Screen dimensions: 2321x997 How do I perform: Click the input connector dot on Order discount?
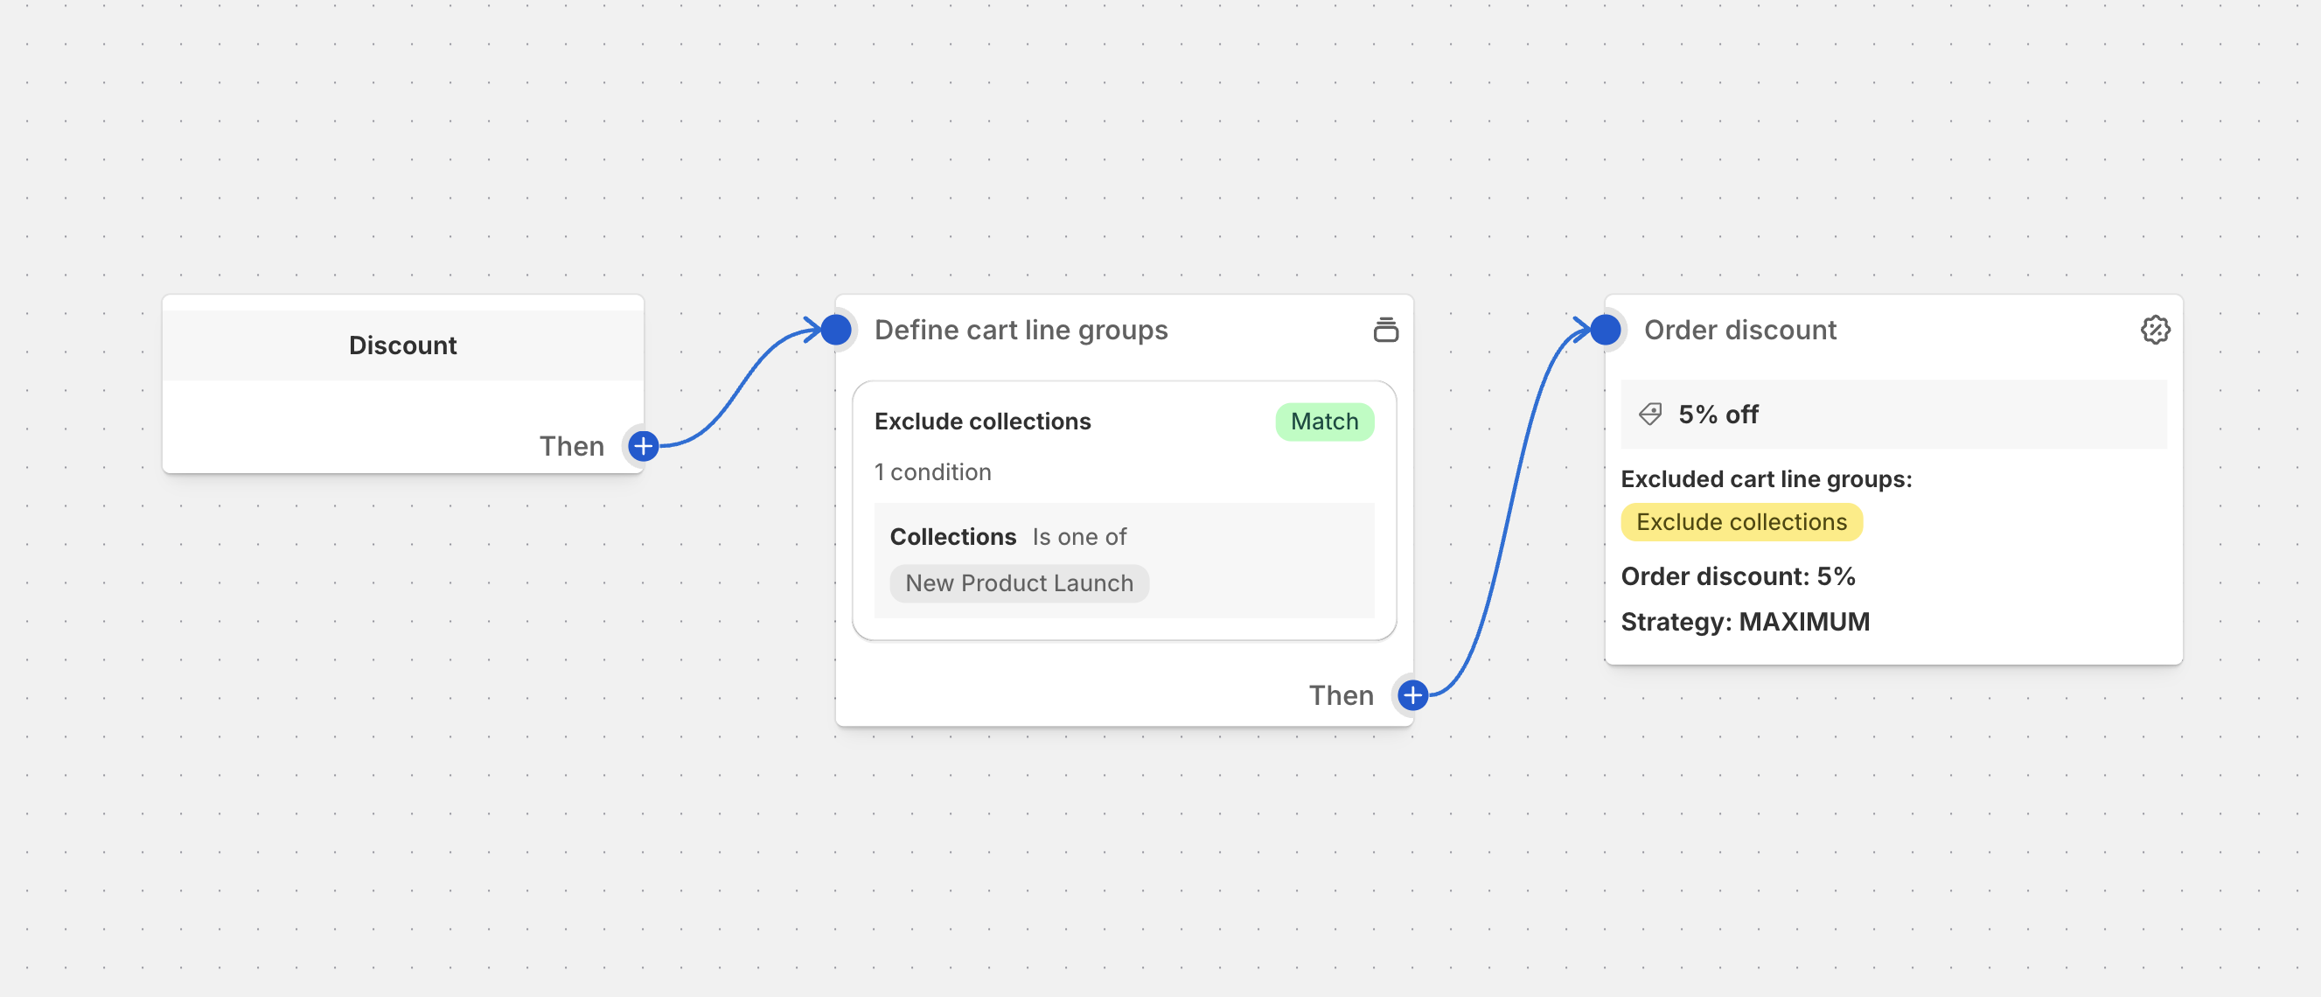tap(1605, 330)
